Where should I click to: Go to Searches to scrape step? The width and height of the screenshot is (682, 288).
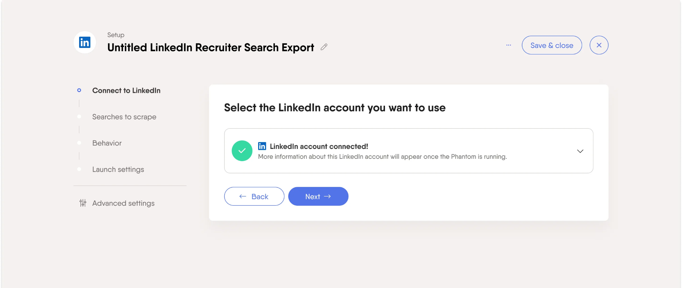click(124, 117)
